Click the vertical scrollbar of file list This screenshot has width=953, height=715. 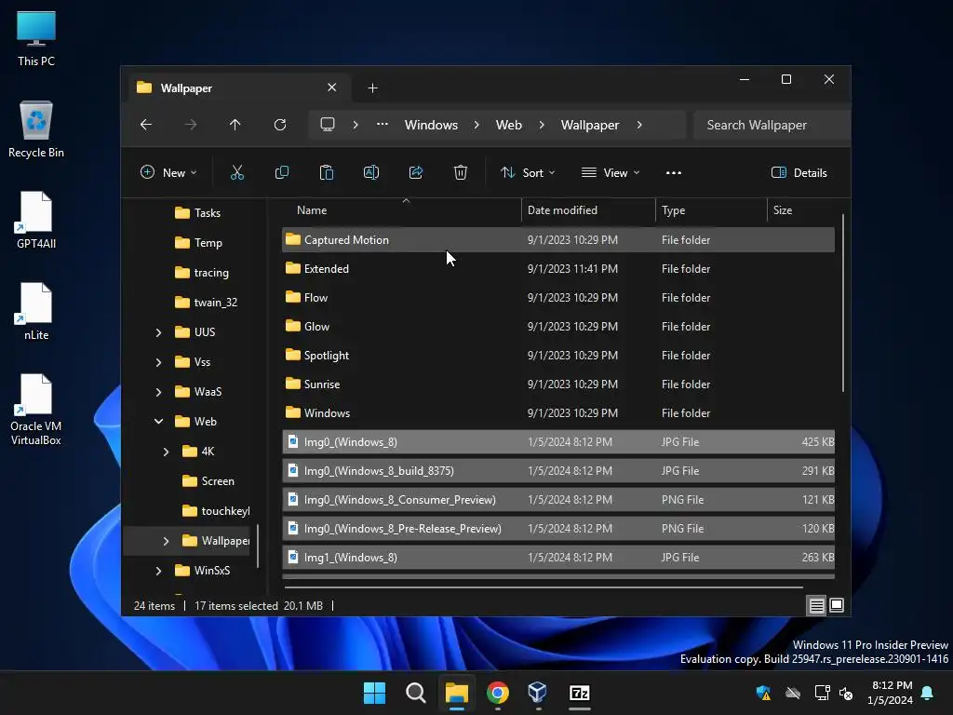click(843, 303)
